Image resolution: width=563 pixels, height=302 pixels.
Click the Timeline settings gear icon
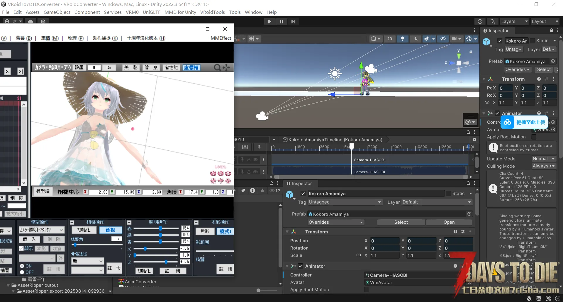[474, 140]
